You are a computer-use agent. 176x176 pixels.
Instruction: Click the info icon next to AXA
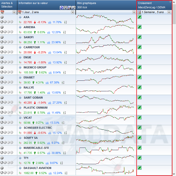point(20,17)
